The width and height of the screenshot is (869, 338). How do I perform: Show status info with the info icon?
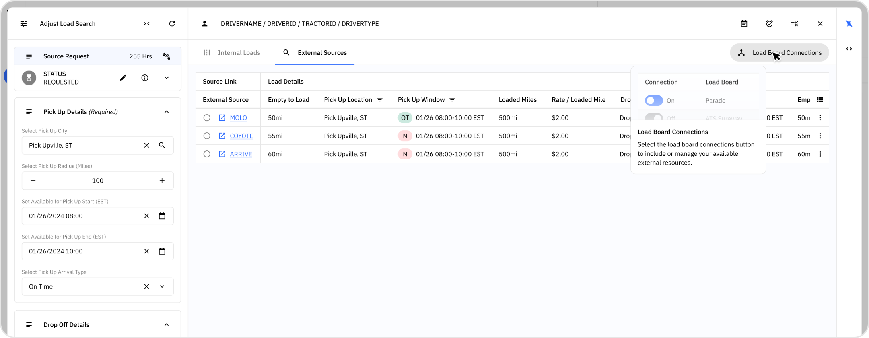coord(145,78)
